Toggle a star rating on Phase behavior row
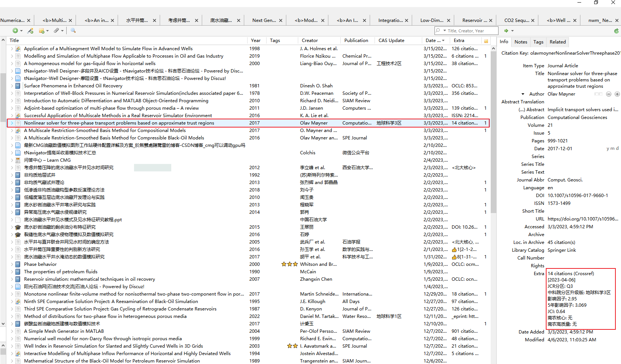Screen dimensions: 621x364 290,264
